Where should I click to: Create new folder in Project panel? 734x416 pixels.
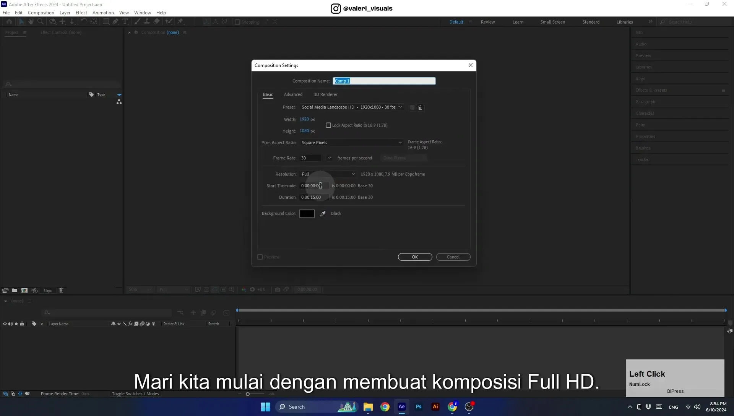15,291
